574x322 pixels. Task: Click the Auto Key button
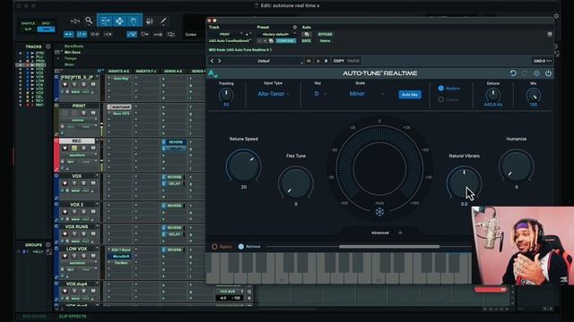tap(410, 95)
